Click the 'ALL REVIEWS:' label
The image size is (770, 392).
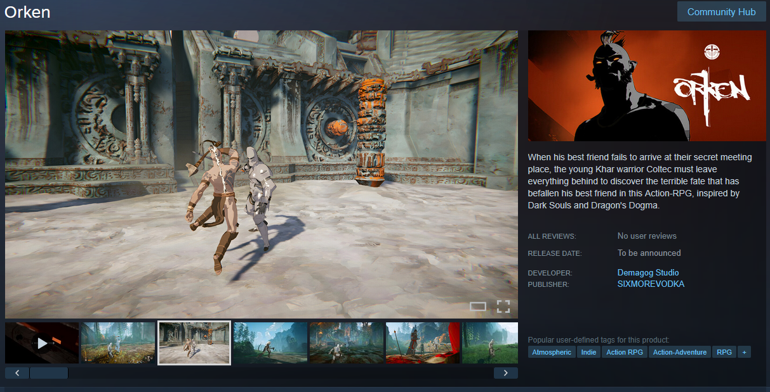[552, 236]
